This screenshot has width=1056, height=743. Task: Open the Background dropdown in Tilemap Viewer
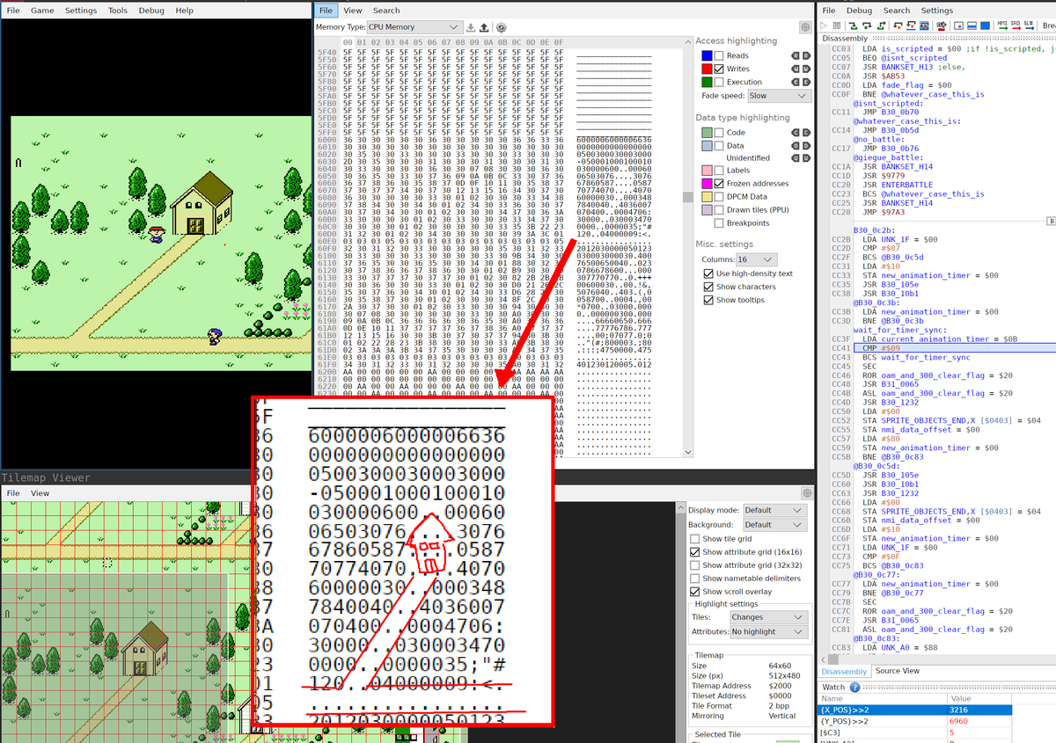point(774,525)
